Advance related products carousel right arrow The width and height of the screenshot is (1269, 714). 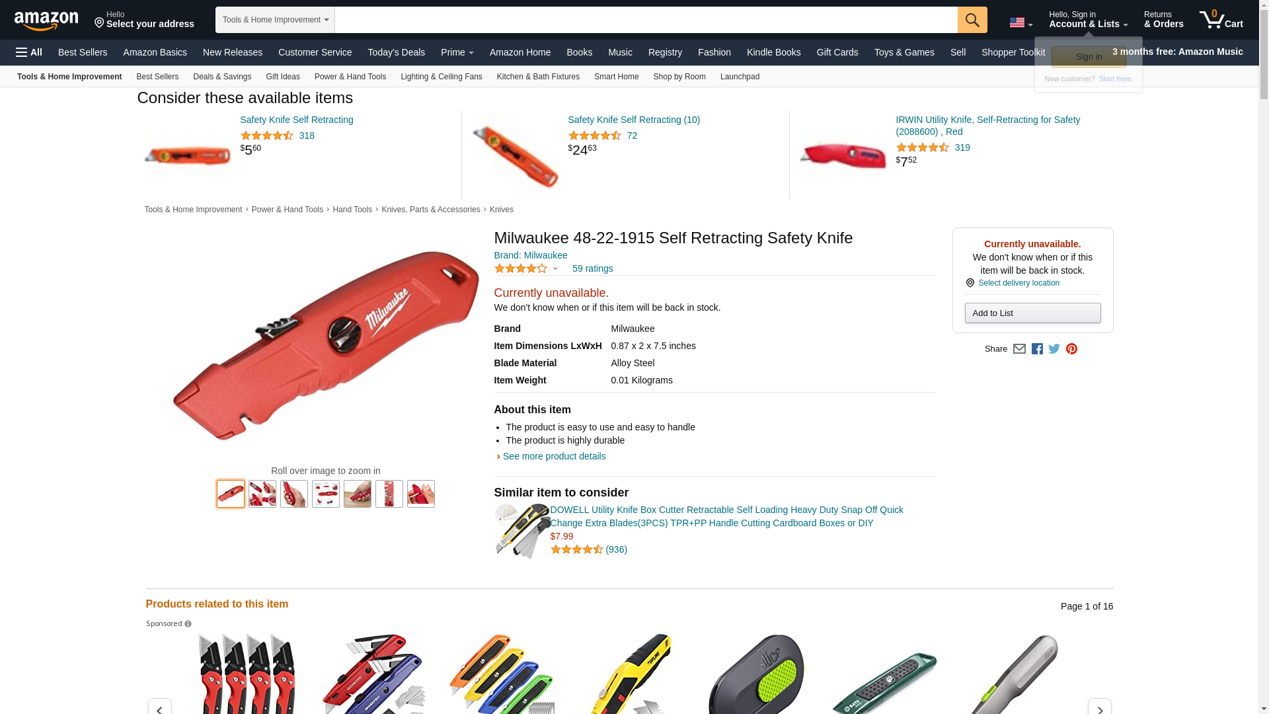[1099, 707]
